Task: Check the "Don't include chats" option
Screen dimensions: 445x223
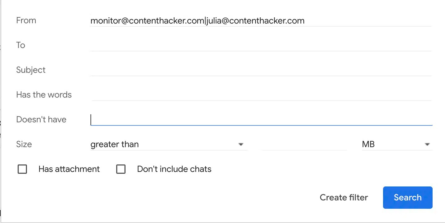Action: (x=121, y=169)
